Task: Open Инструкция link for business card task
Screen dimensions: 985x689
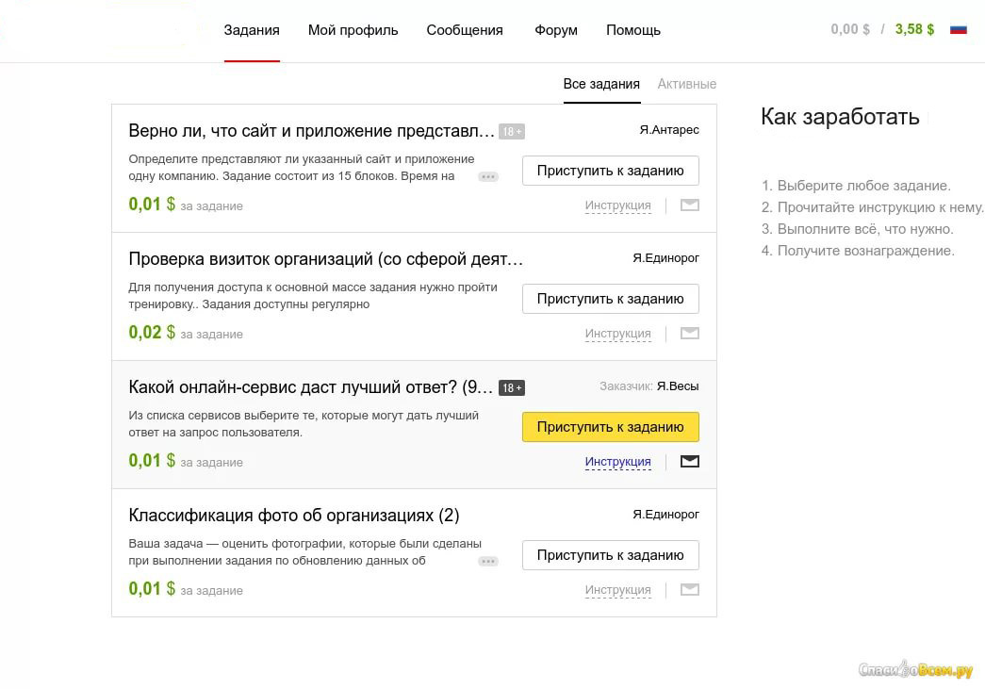Action: point(617,334)
